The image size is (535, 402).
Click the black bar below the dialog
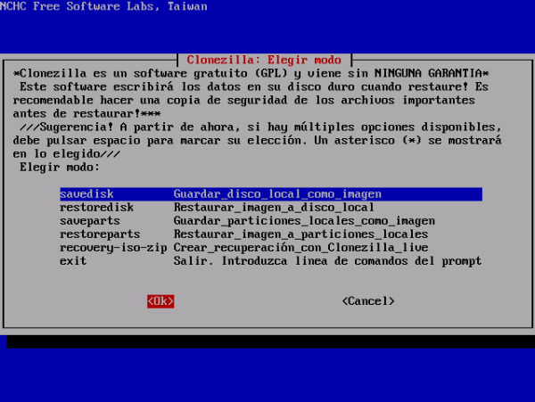[x=267, y=341]
